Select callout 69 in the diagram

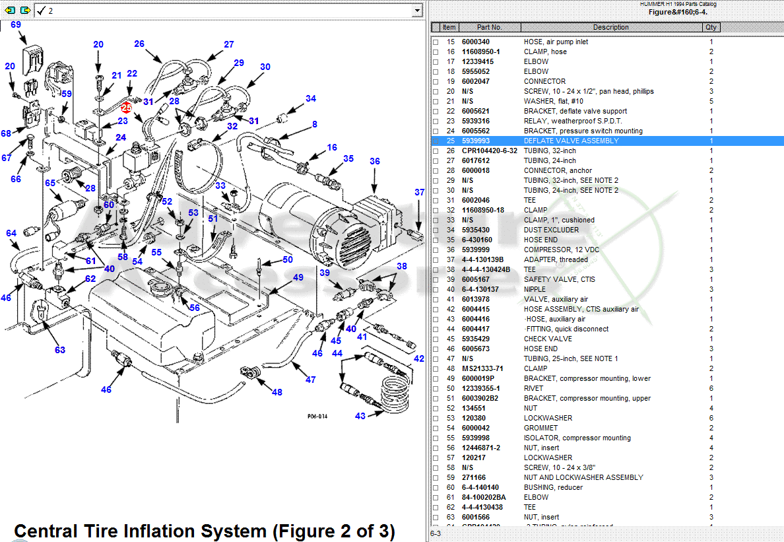point(15,24)
